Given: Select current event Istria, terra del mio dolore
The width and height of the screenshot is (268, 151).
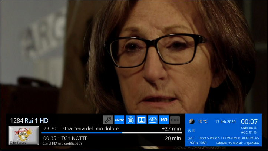Looking at the screenshot, I should point(90,128).
